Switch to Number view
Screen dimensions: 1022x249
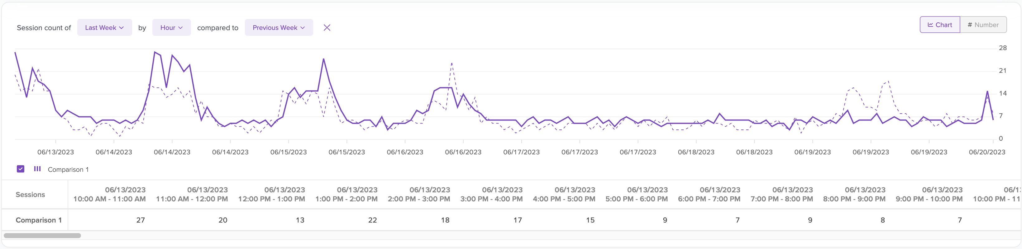983,25
